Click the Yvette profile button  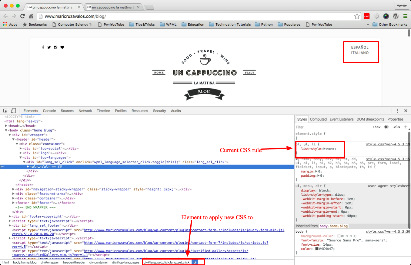click(x=402, y=6)
